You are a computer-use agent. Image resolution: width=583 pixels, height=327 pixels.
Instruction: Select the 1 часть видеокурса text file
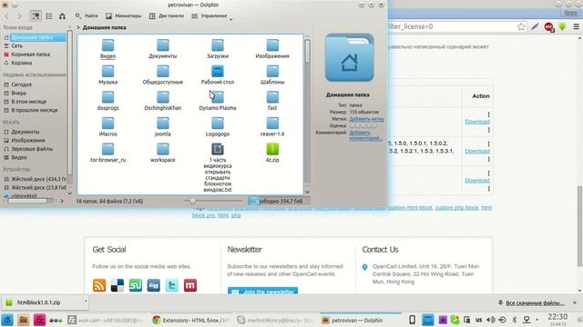pyautogui.click(x=218, y=167)
